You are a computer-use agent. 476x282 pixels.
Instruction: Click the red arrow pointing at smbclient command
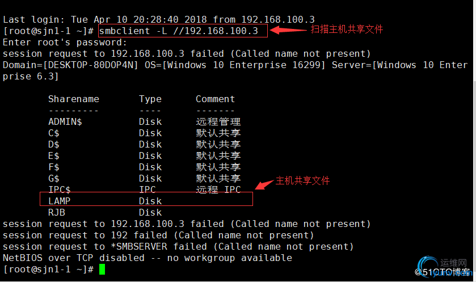(x=288, y=30)
